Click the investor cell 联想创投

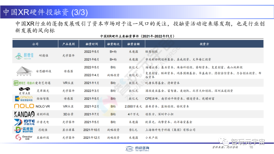(151, 52)
